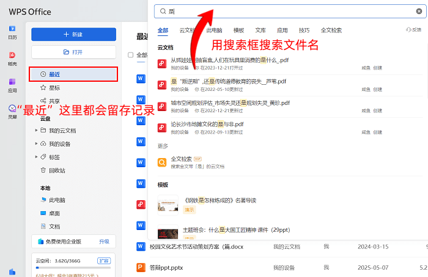The width and height of the screenshot is (428, 277).
Task: Click the 打开 open file button
Action: [73, 52]
